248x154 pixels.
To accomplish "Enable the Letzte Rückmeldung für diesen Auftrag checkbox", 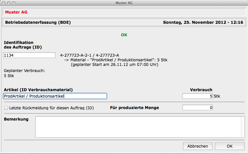I will [6, 108].
